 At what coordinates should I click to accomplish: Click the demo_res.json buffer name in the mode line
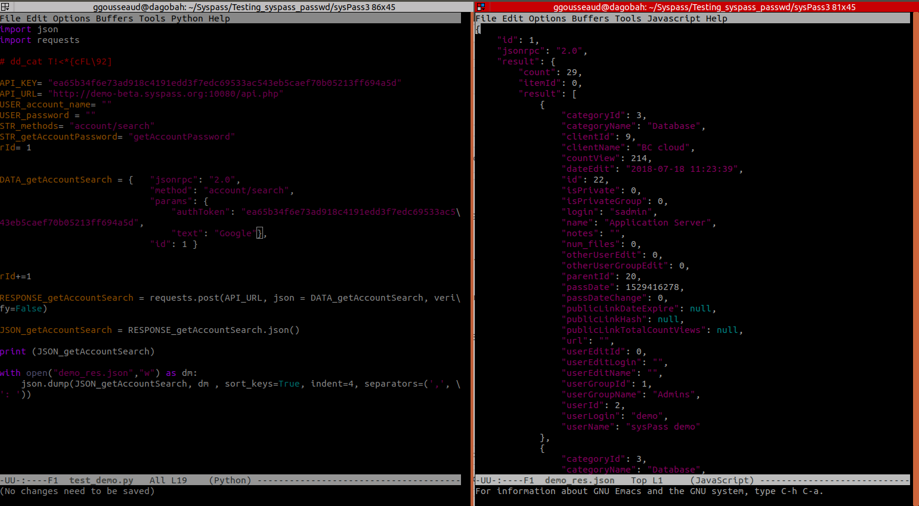coord(580,480)
